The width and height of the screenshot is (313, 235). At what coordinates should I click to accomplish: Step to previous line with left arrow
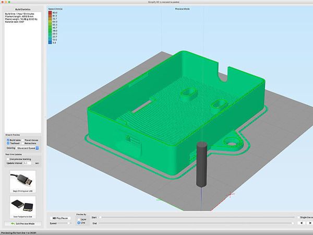pos(300,223)
